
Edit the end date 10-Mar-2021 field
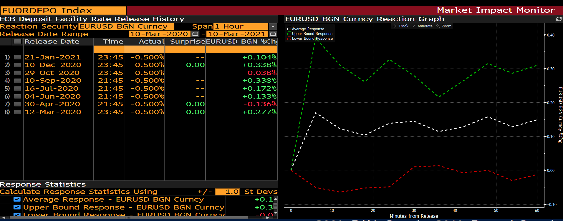point(237,34)
